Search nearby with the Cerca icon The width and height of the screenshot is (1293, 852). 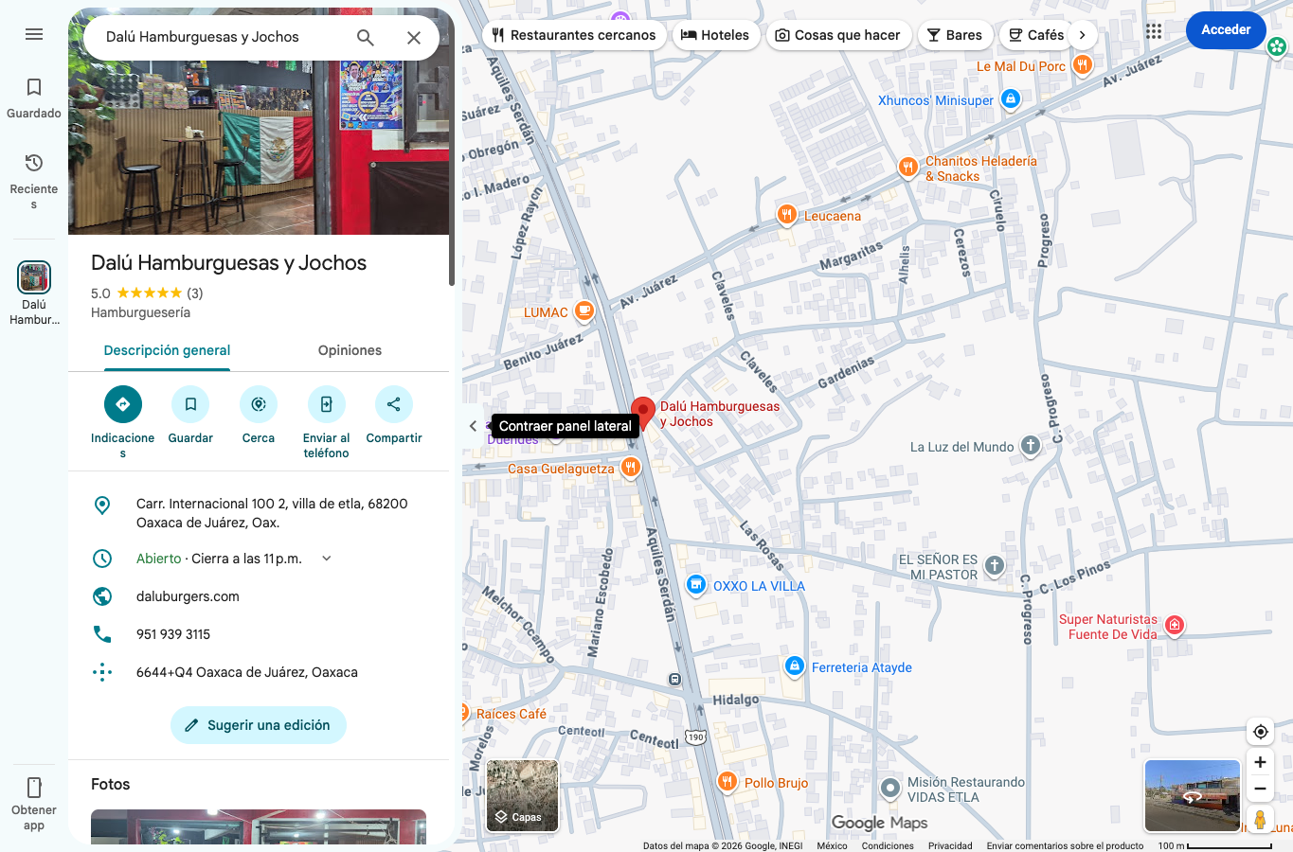(259, 404)
